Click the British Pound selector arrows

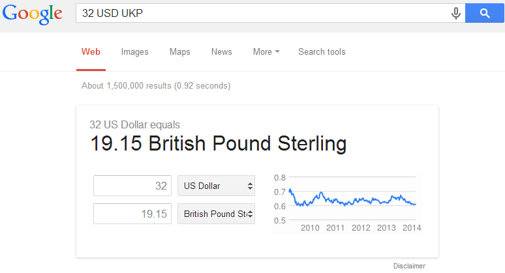coord(250,214)
